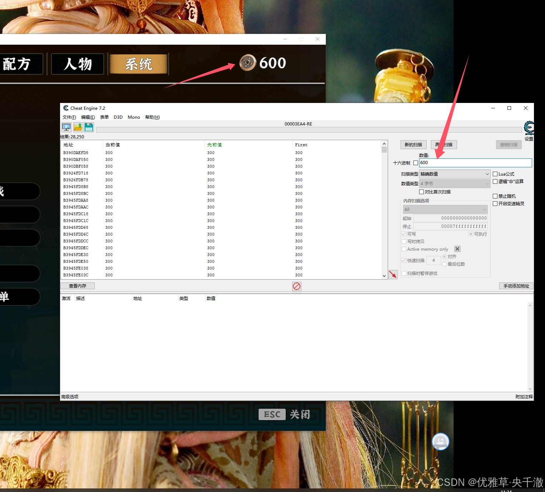Switch to the 系统 tab in the game
Screen dimensions: 545x492
(138, 64)
